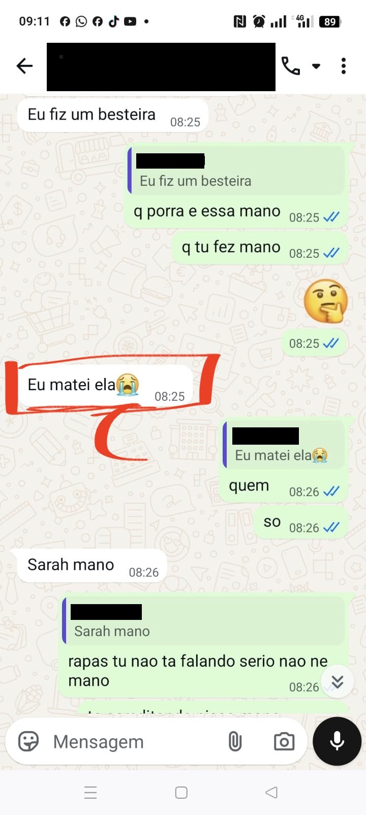
Task: Select the thinking face emoji message
Action: [x=325, y=301]
